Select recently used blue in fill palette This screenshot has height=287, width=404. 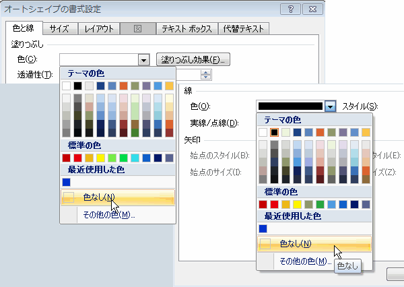pyautogui.click(x=66, y=182)
